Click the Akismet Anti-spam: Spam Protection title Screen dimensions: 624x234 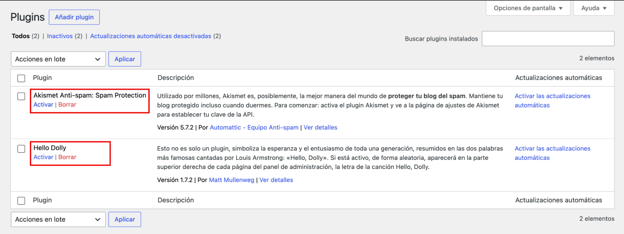(90, 96)
